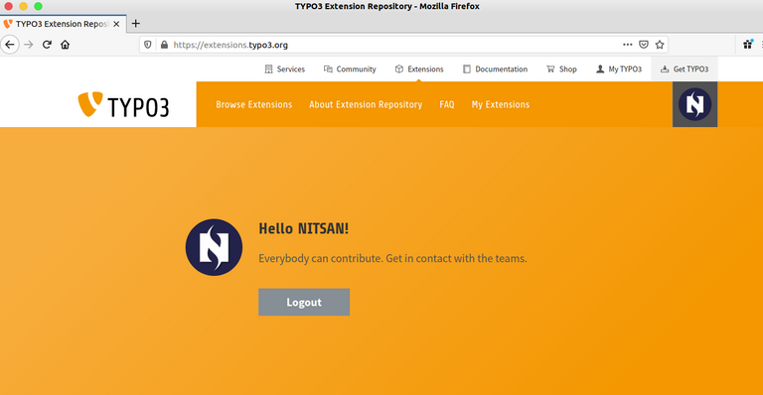
Task: View site security padlock info
Action: 164,45
